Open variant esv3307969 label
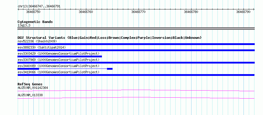The image size is (263, 115). 59,60
